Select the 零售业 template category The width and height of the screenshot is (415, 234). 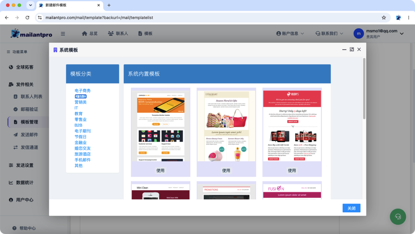coord(81,120)
